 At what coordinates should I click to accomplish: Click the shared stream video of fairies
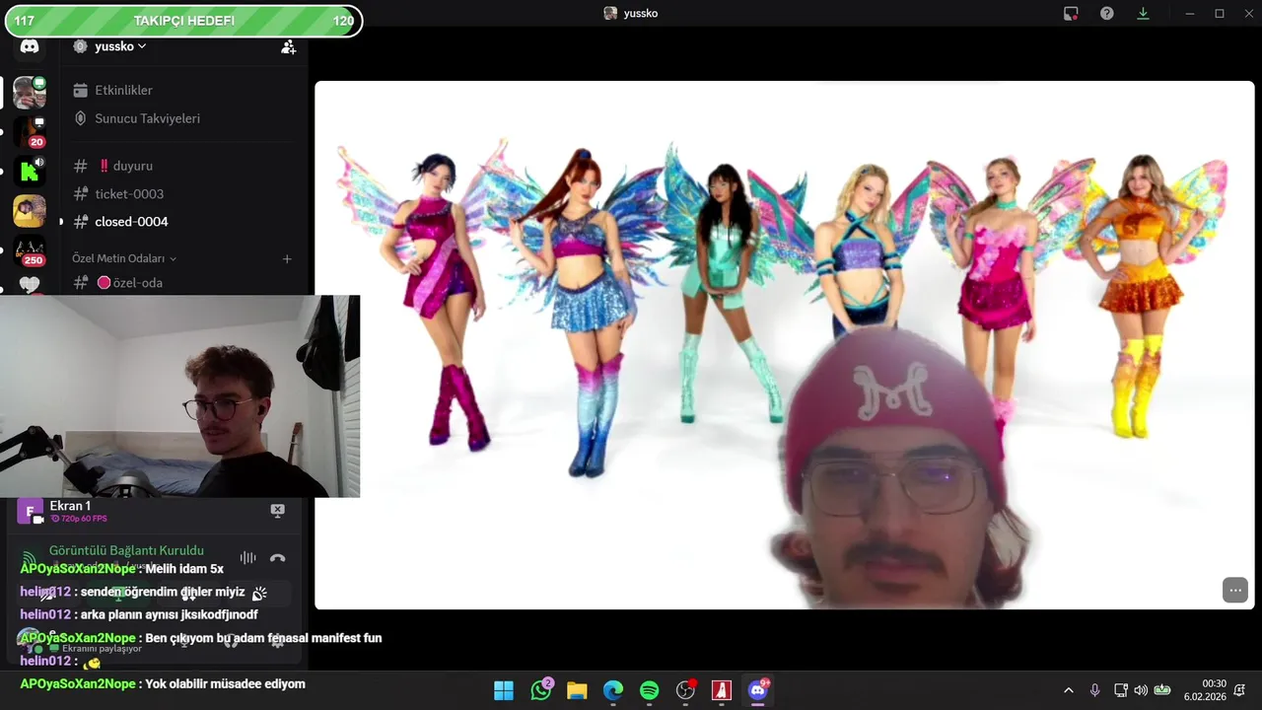point(784,345)
